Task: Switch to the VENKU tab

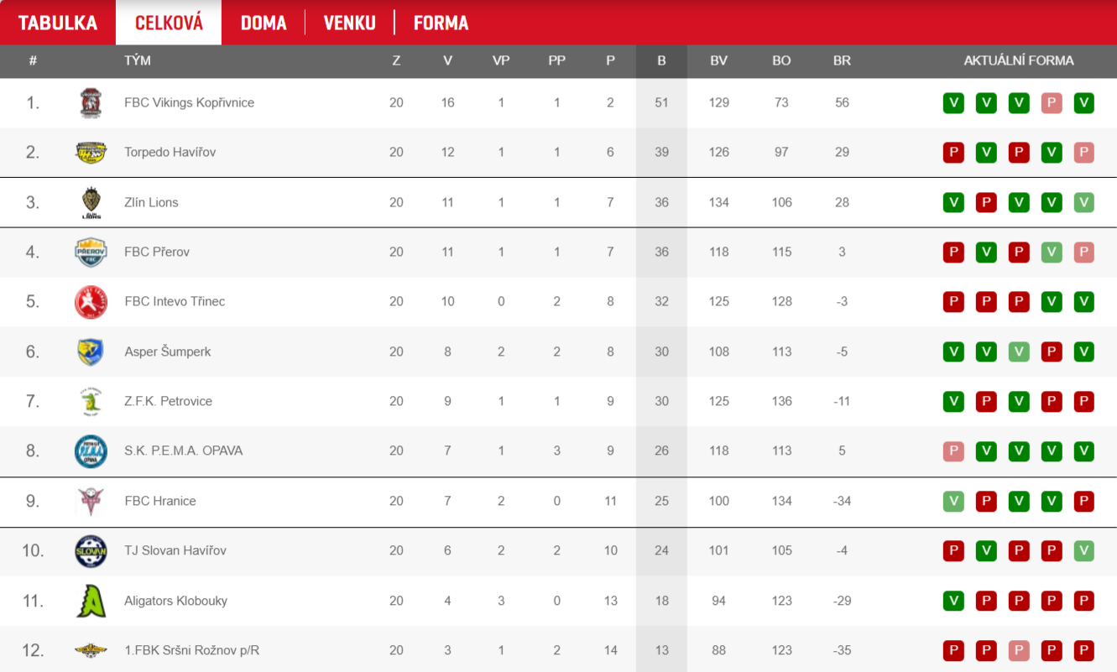Action: click(350, 23)
